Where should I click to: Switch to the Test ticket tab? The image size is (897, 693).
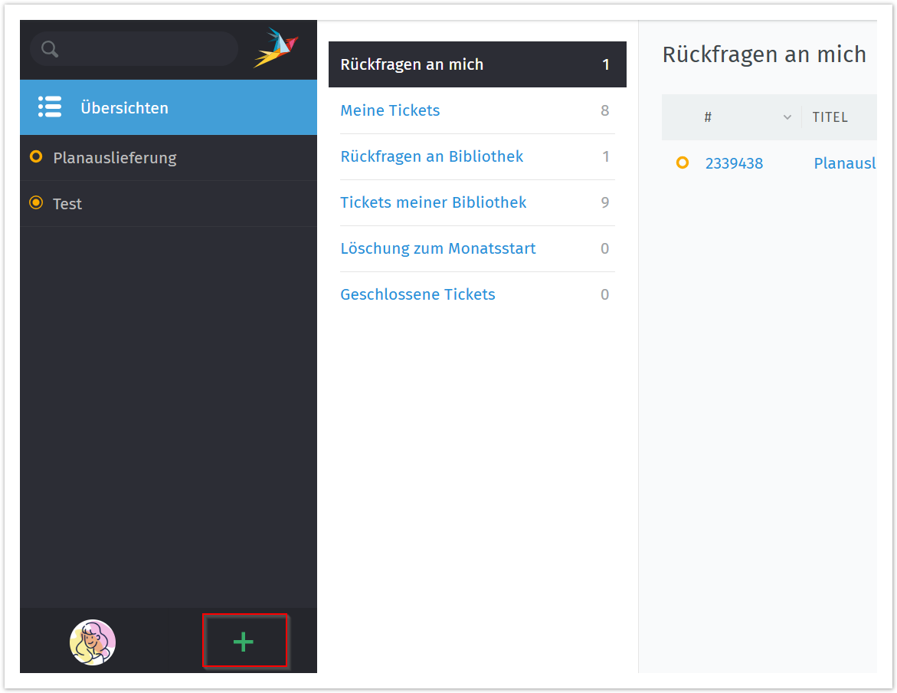(67, 204)
